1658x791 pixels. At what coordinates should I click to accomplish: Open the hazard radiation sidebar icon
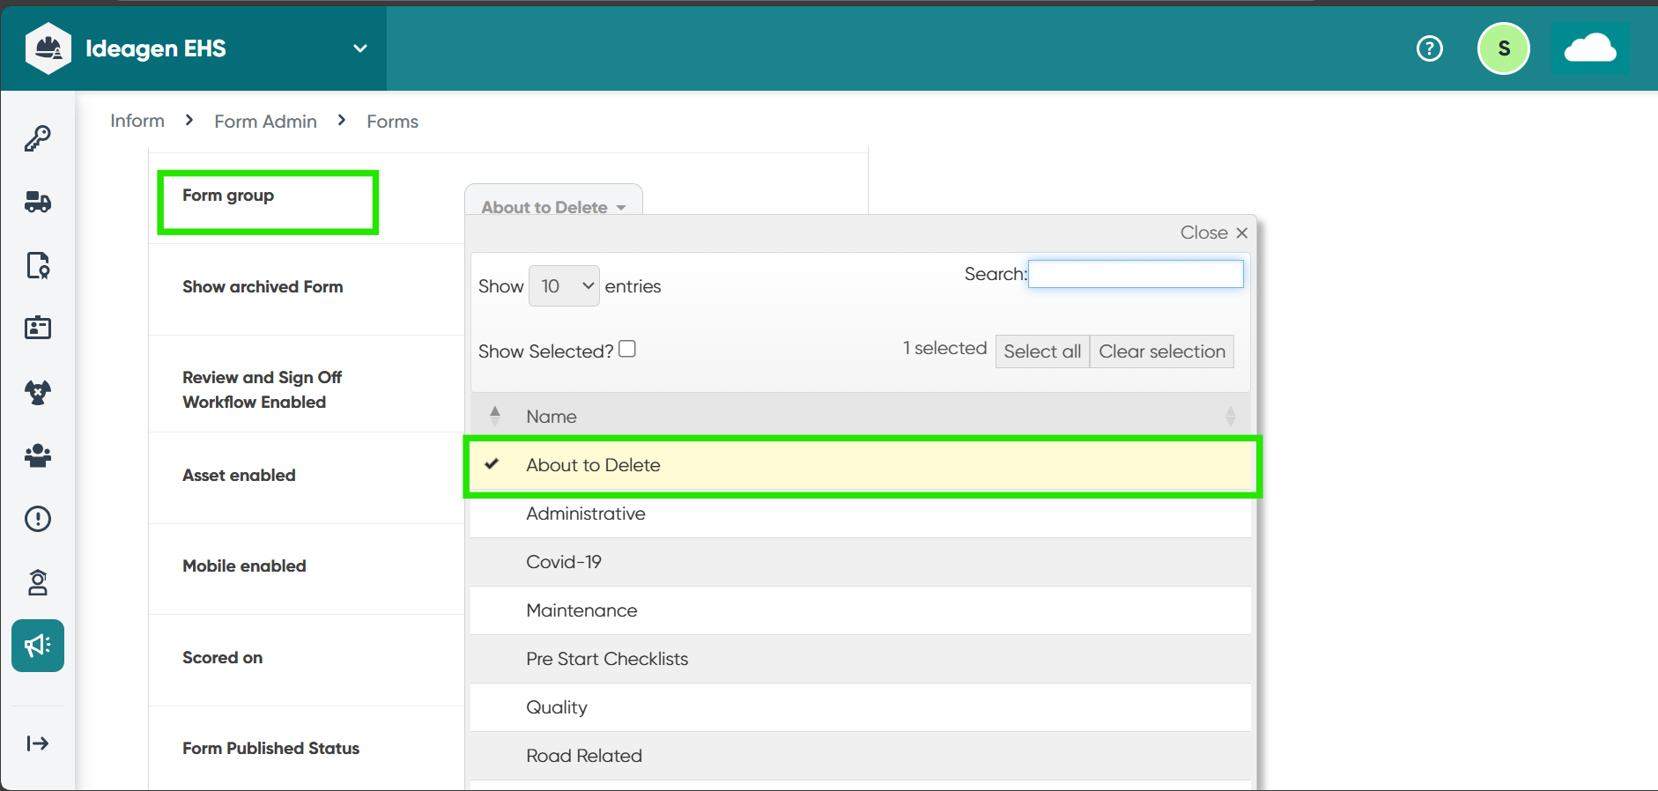click(38, 392)
